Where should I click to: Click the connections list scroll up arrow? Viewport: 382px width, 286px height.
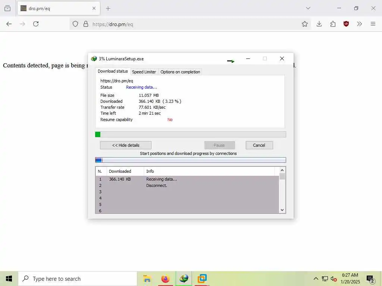point(282,170)
